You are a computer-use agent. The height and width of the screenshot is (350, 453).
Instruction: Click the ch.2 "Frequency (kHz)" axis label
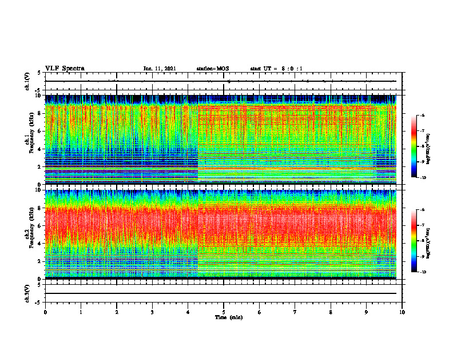coord(31,228)
